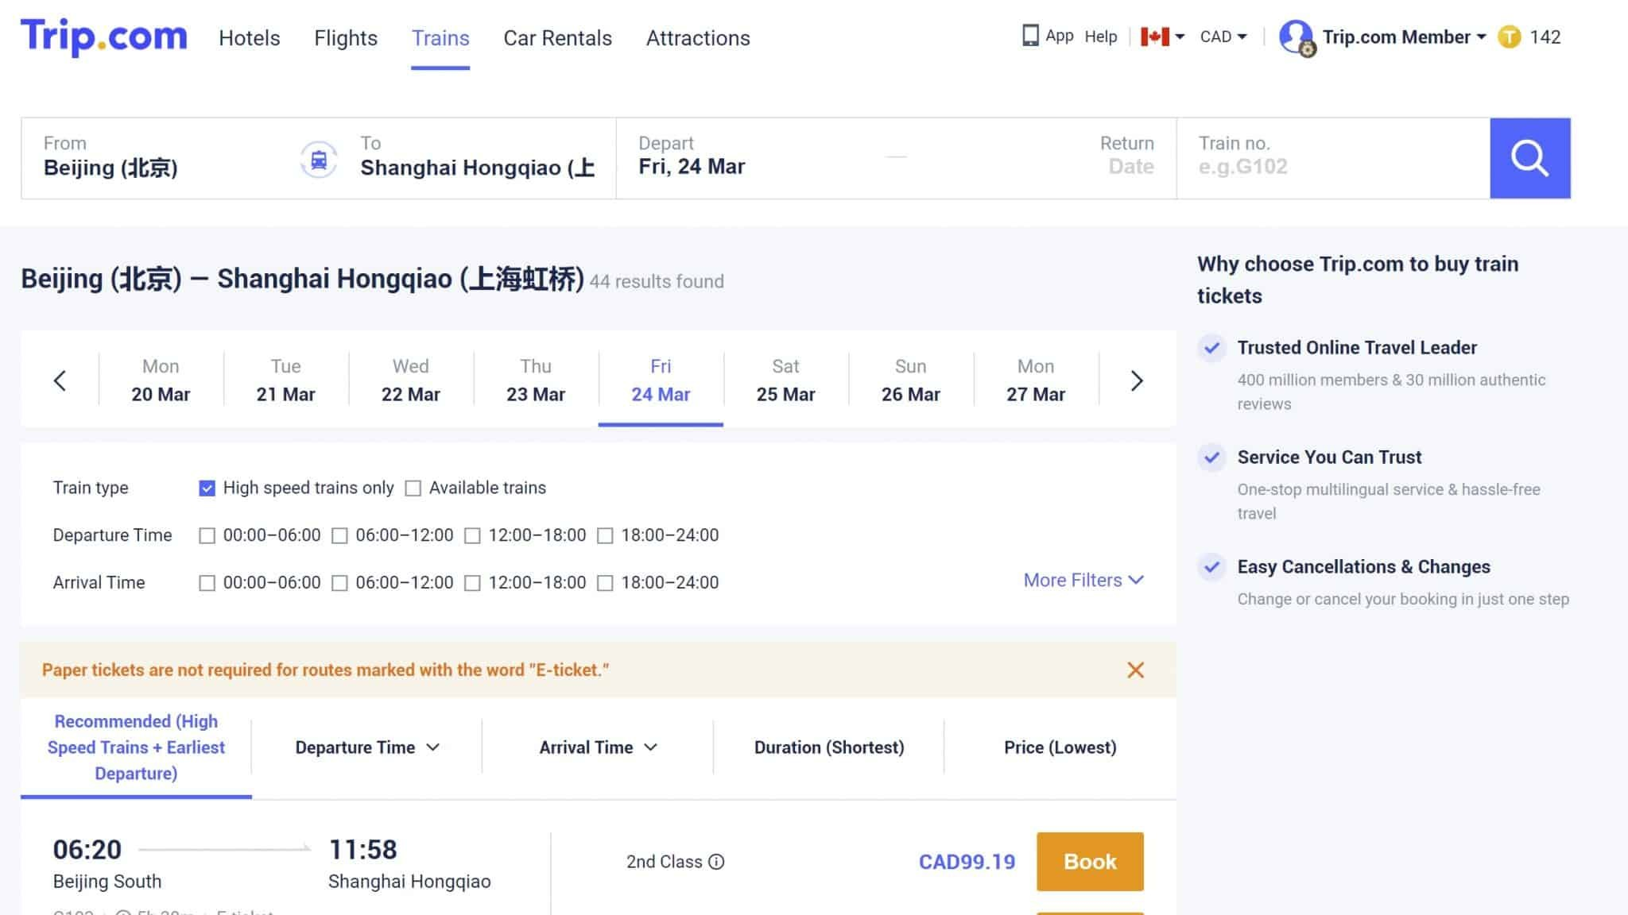Image resolution: width=1628 pixels, height=915 pixels.
Task: Select Mon 20 Mar date
Action: (161, 380)
